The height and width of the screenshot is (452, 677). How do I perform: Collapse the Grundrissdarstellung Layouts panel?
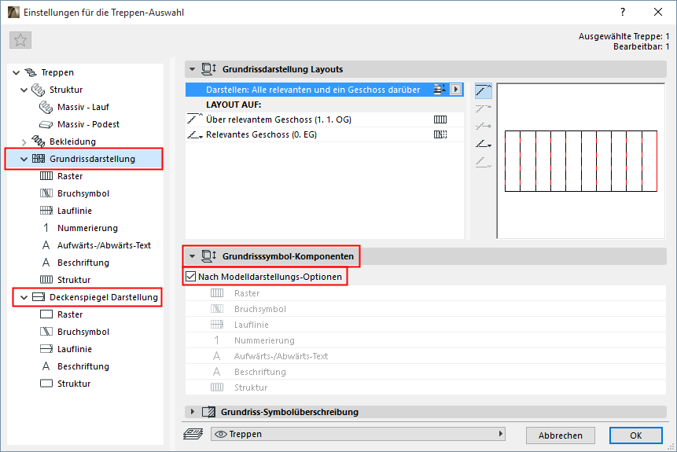192,69
